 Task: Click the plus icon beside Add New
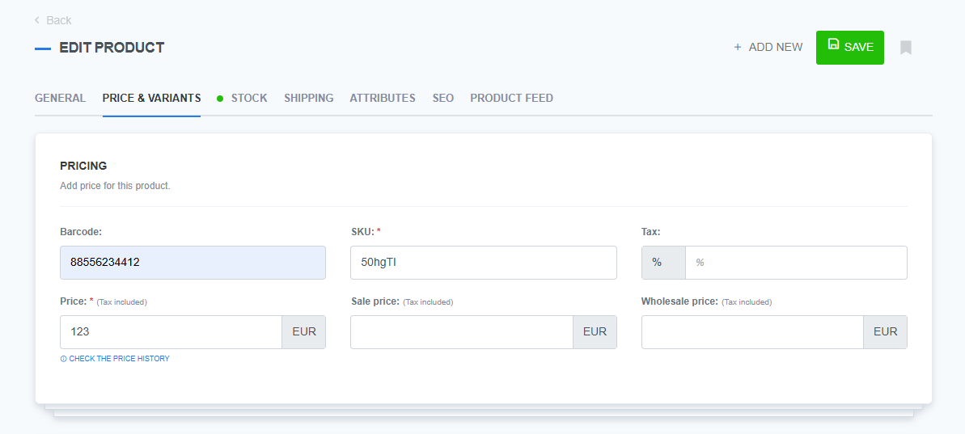[x=737, y=47]
